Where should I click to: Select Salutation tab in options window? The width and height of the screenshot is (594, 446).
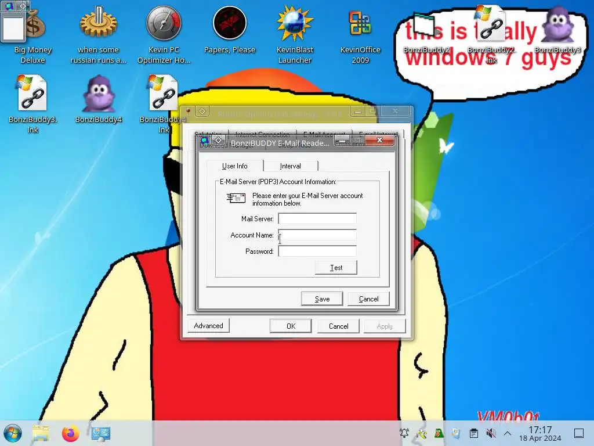(208, 134)
